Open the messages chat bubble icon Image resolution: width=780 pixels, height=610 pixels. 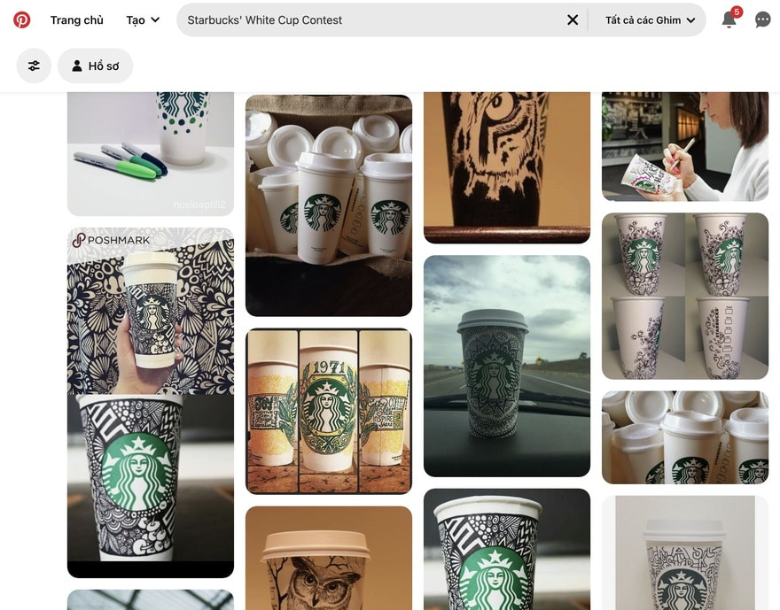762,19
